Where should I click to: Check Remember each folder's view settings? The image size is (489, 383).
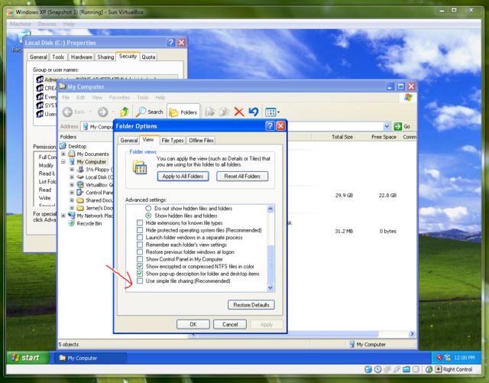coord(140,245)
